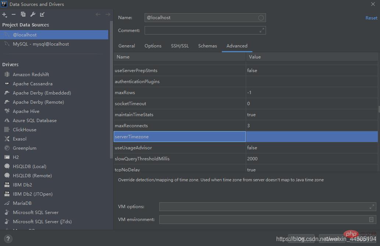The width and height of the screenshot is (380, 246).
Task: Click the Reset link
Action: [x=371, y=18]
